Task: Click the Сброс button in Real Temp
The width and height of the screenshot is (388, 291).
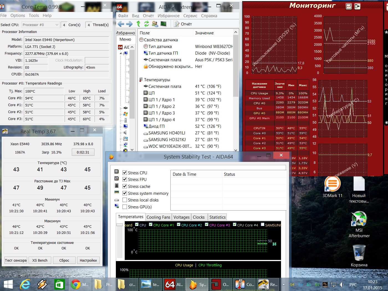Action: click(x=64, y=260)
